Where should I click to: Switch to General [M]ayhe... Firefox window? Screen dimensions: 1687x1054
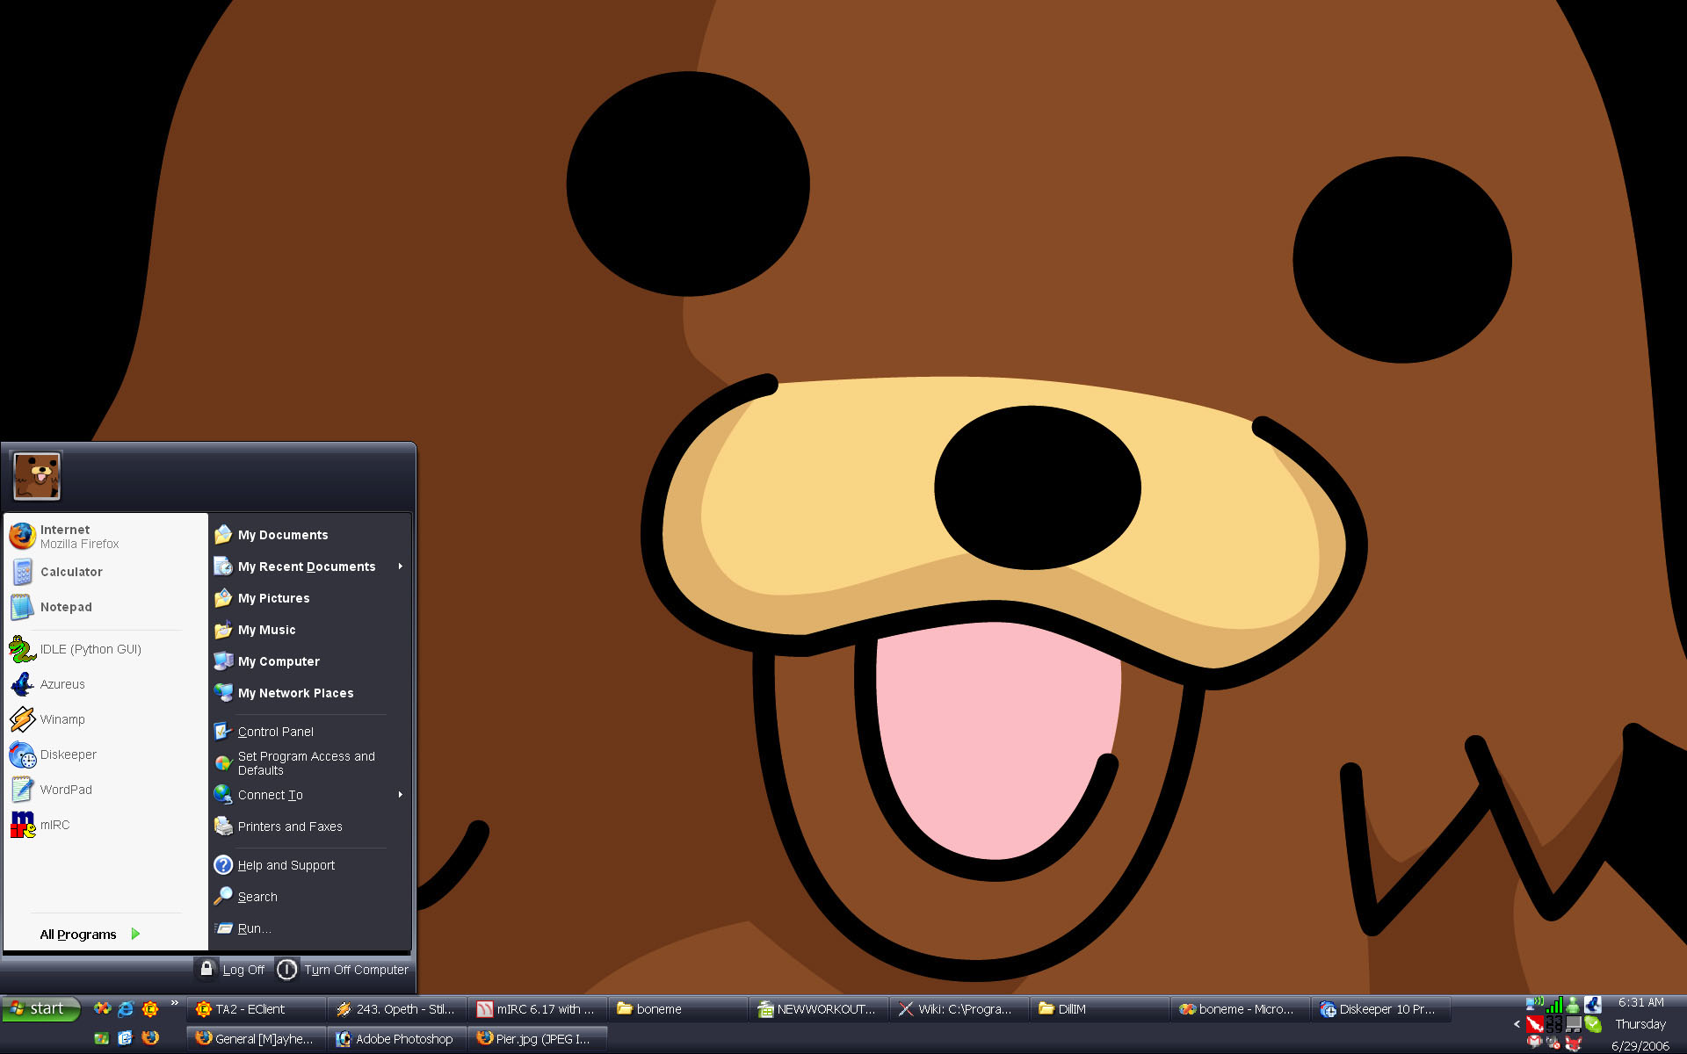[256, 1039]
